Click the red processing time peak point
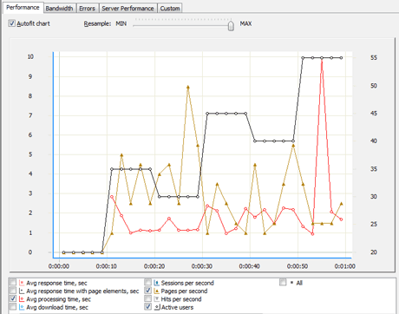Viewport: 399px width, 314px height. click(x=322, y=58)
